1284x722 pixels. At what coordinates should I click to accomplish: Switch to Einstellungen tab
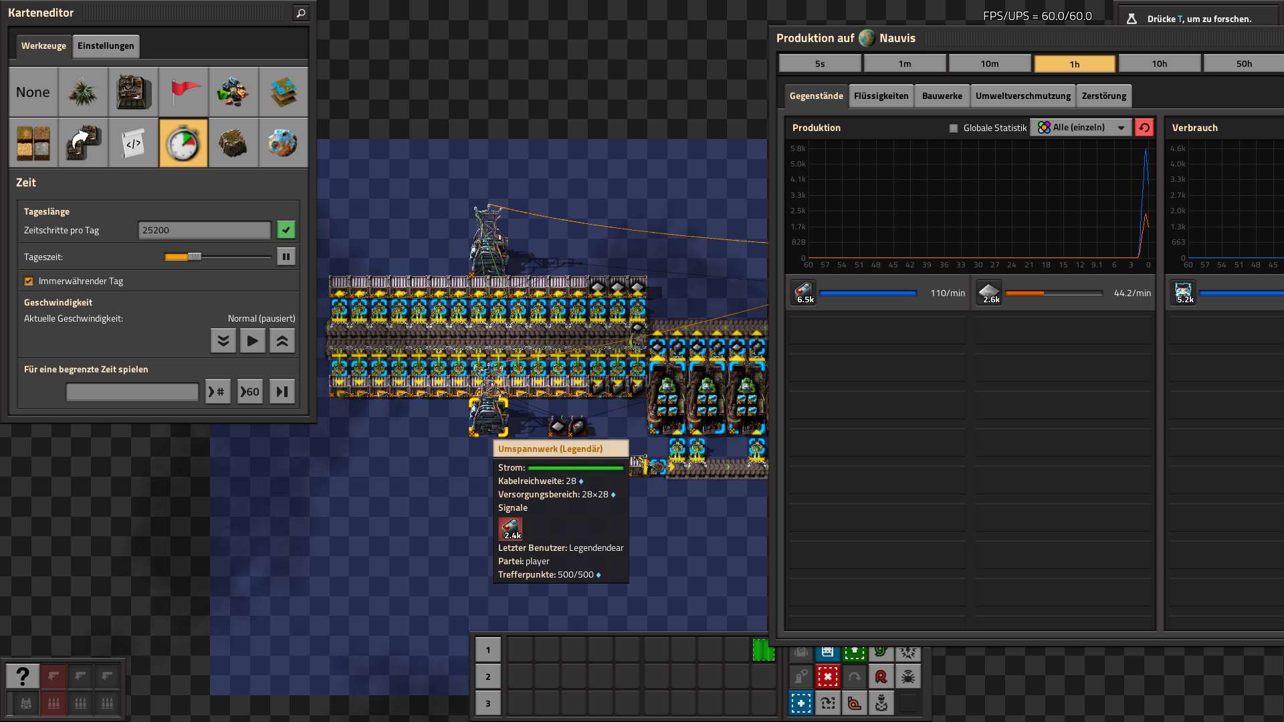106,46
